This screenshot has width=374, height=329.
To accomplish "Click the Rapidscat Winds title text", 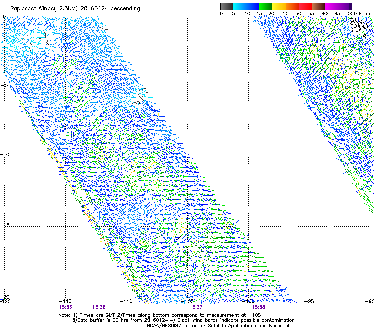I will point(75,9).
